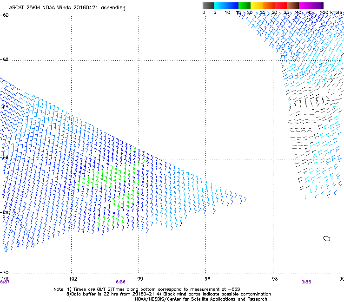
Task: Select the blue 10-15 knots color band
Action: [232, 6]
